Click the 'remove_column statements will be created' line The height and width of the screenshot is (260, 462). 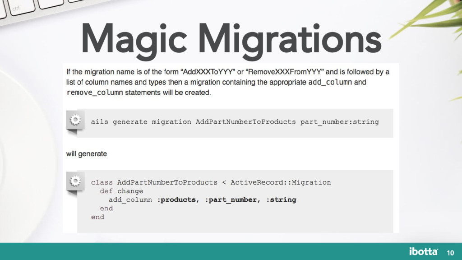coord(139,93)
